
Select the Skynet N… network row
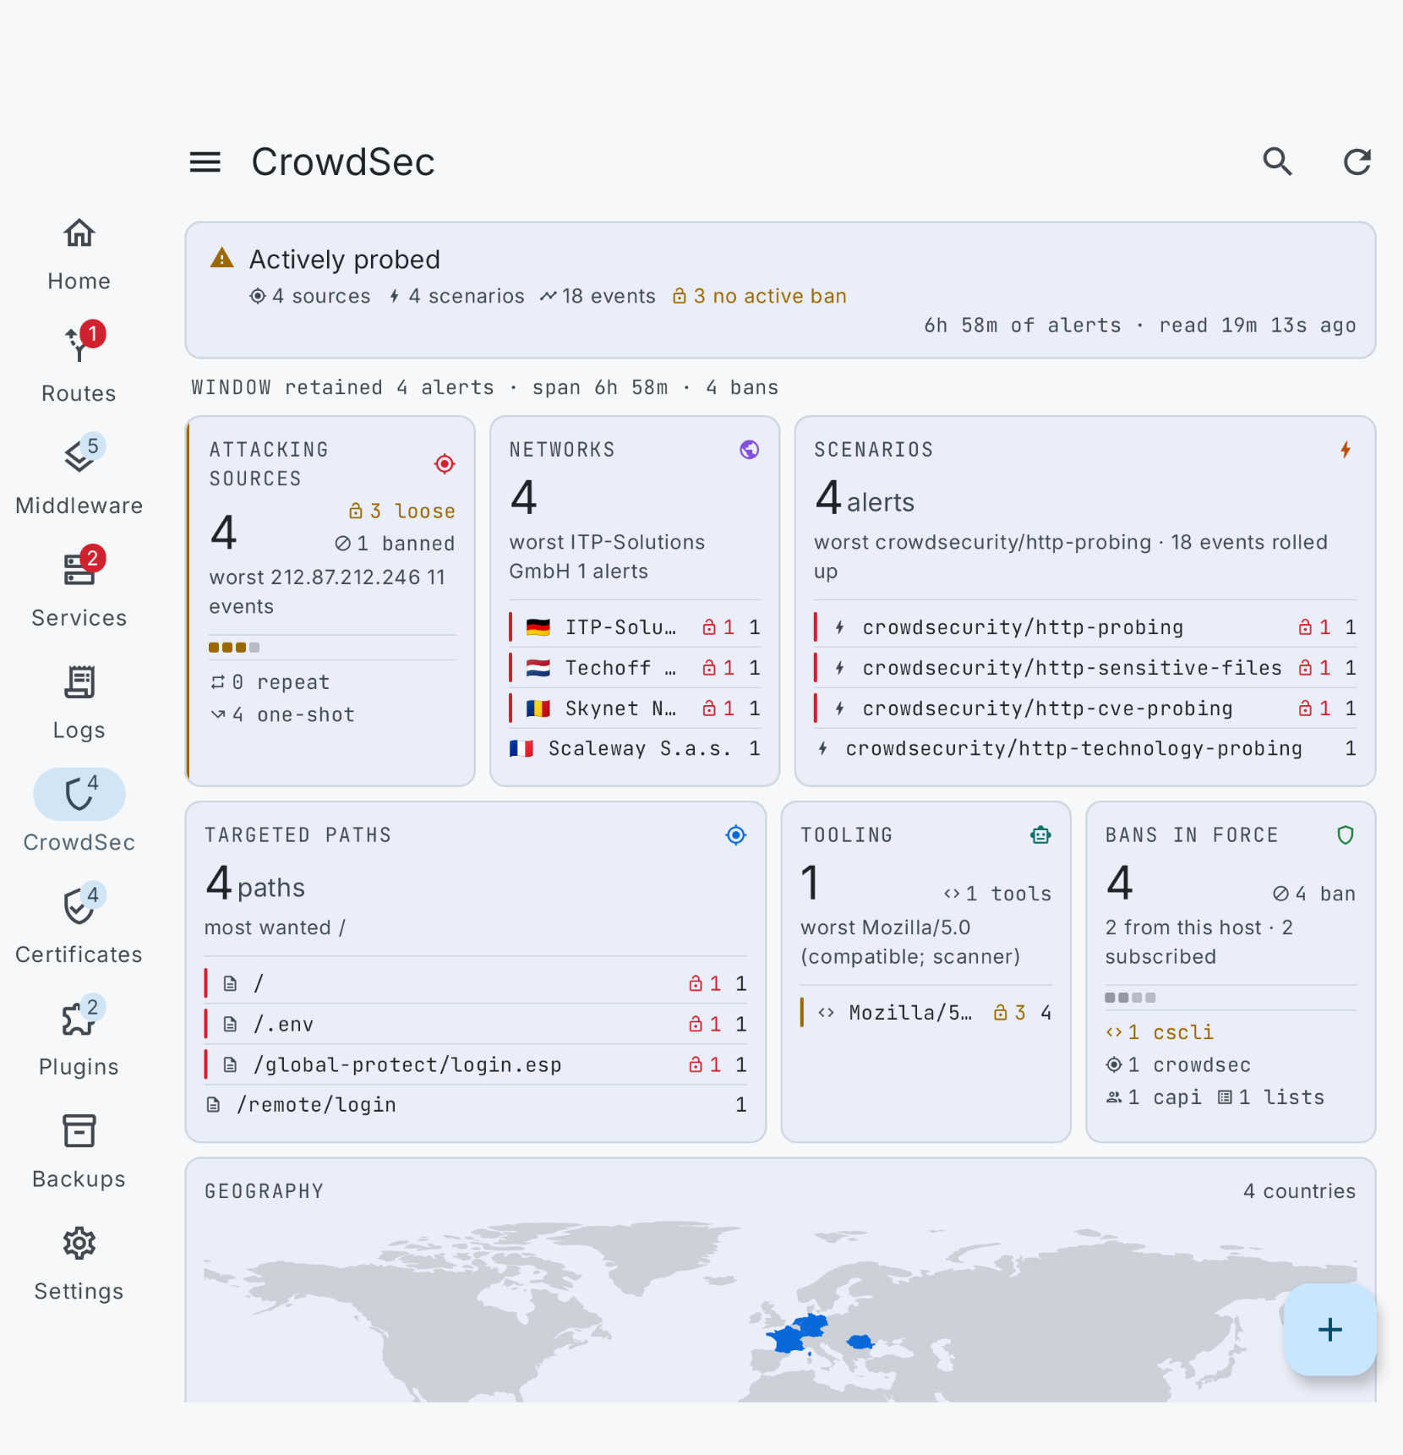click(635, 708)
